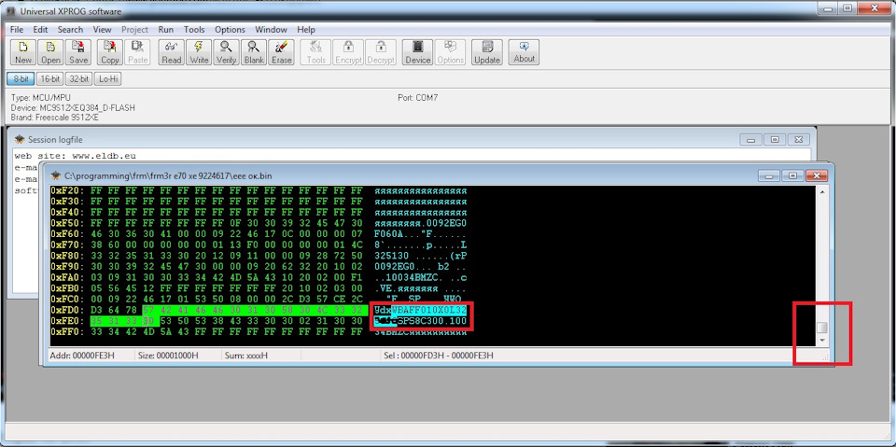This screenshot has width=896, height=447.
Task: Click the 0xFD0 row address
Action: [x=66, y=310]
